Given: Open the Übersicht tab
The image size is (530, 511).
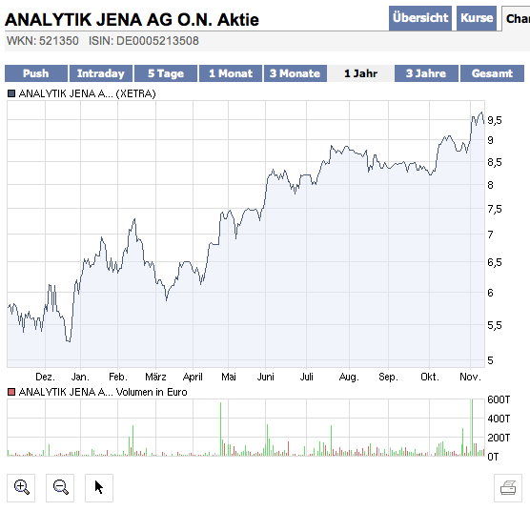Looking at the screenshot, I should pos(420,18).
